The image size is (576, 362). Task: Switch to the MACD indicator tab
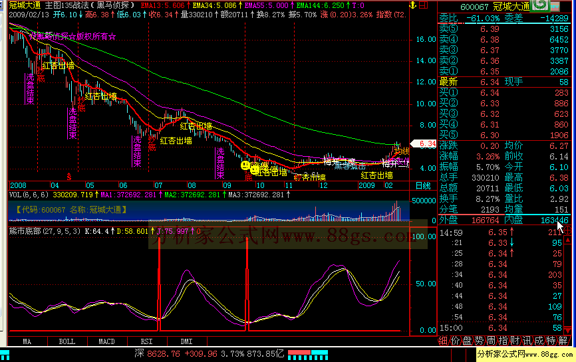[x=106, y=341]
